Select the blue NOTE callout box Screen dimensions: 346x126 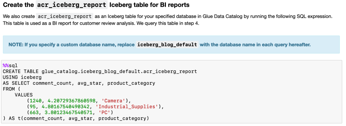171,45
